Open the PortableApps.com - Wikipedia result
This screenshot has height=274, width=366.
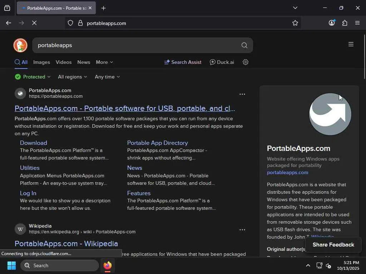coord(66,244)
